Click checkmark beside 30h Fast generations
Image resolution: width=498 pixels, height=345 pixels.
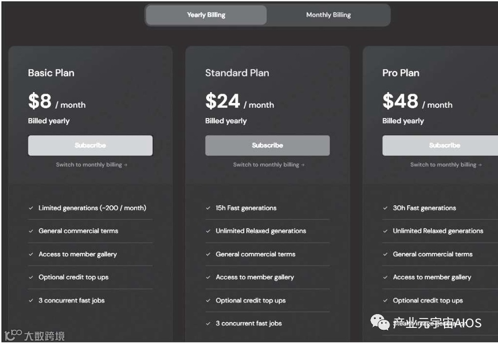(x=385, y=208)
